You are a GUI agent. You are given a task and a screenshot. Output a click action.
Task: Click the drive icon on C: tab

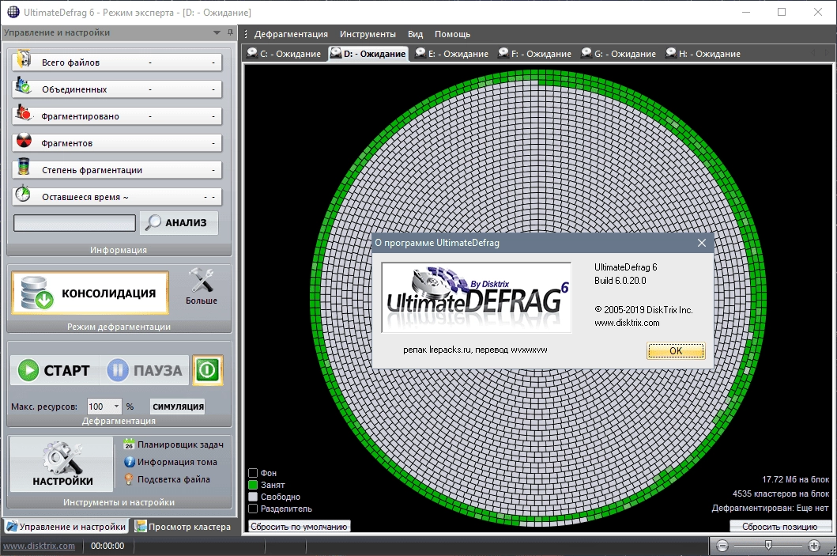click(252, 53)
